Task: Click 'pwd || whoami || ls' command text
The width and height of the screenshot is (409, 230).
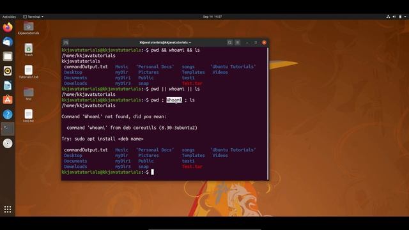Action: click(x=175, y=89)
